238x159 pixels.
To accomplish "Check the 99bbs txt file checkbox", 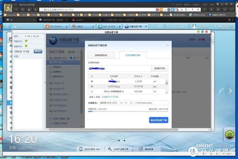I will tap(92, 91).
